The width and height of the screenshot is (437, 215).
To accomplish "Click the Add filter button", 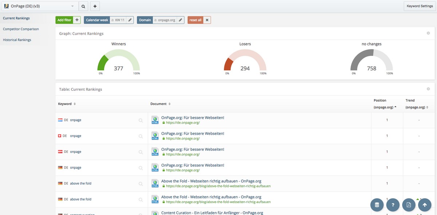I will pyautogui.click(x=64, y=20).
